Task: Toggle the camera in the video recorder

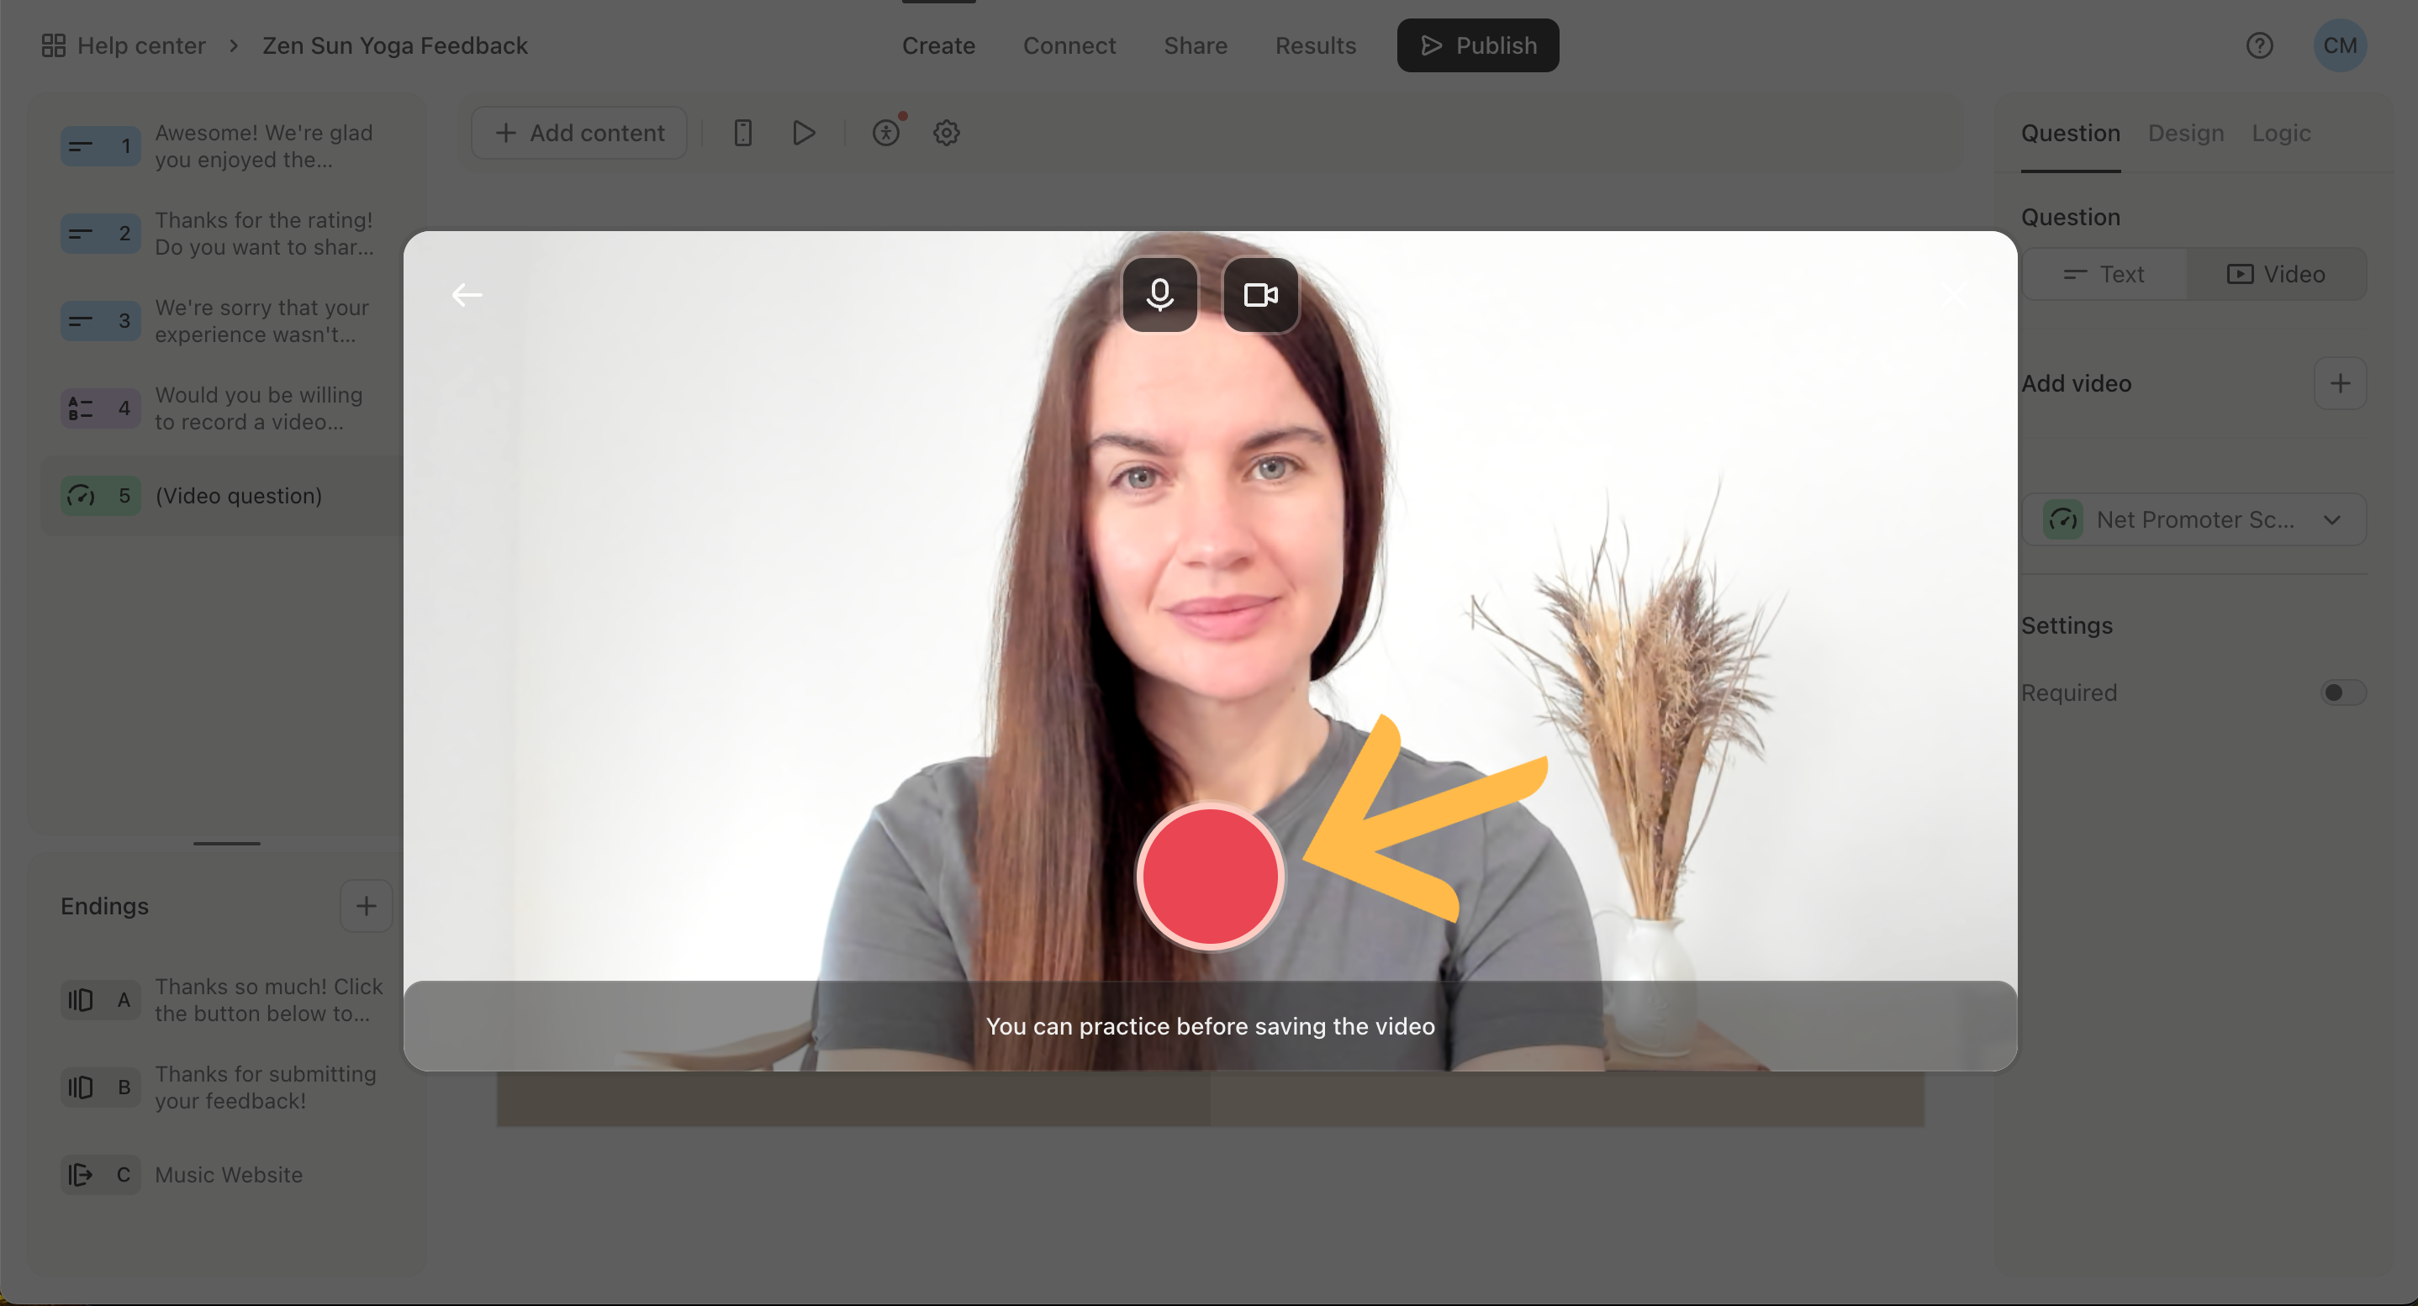Action: [x=1260, y=295]
